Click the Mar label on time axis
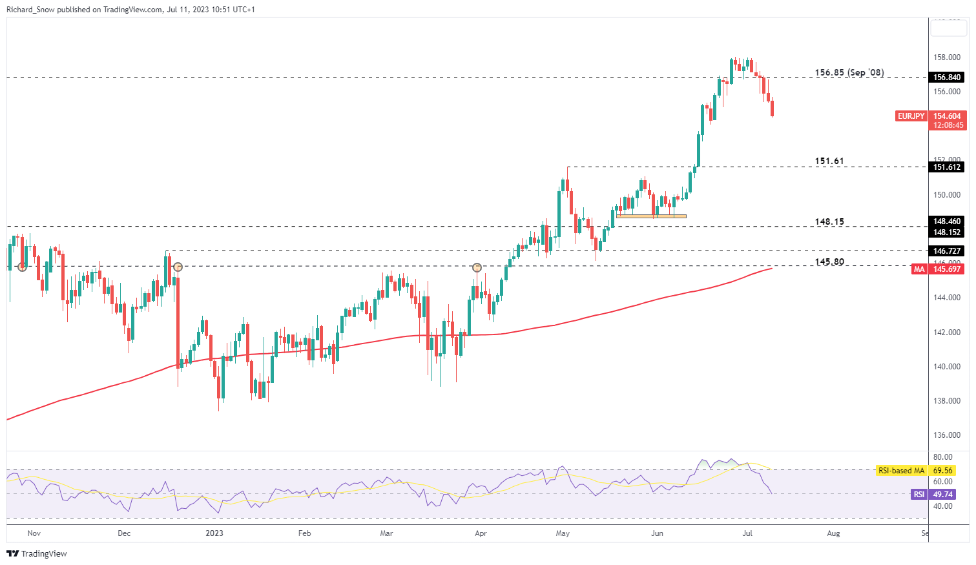 pos(386,533)
